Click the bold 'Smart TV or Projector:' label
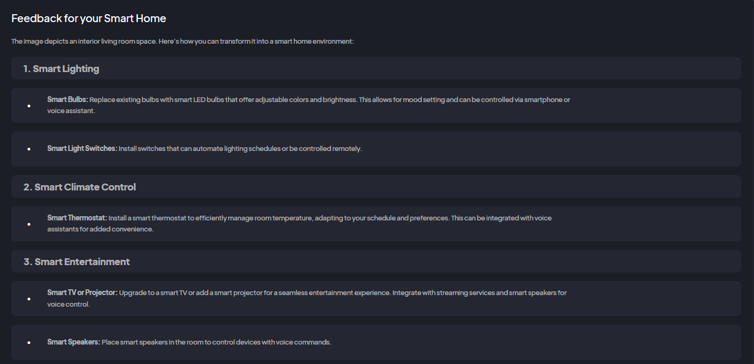 tap(82, 292)
